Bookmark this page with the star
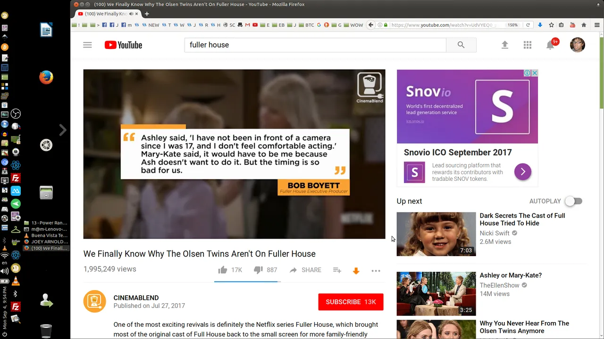 coord(551,25)
